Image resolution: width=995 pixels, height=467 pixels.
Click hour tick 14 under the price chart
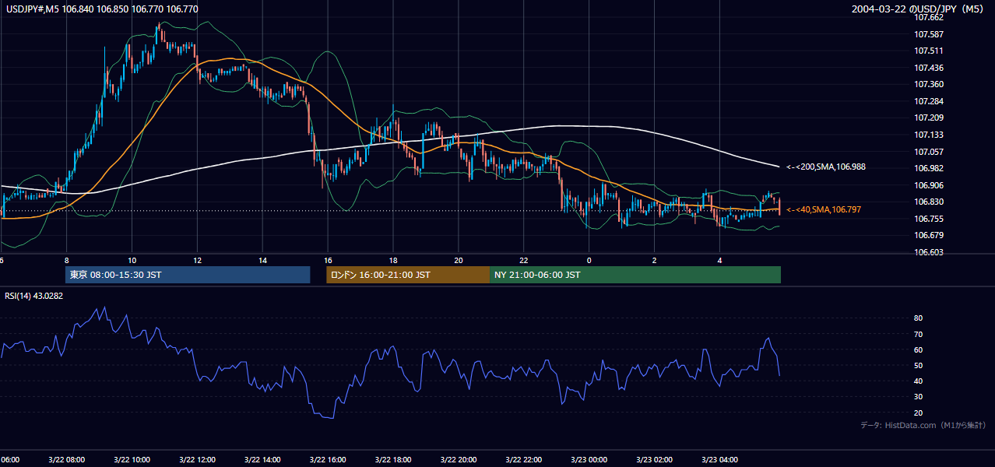[x=263, y=260]
